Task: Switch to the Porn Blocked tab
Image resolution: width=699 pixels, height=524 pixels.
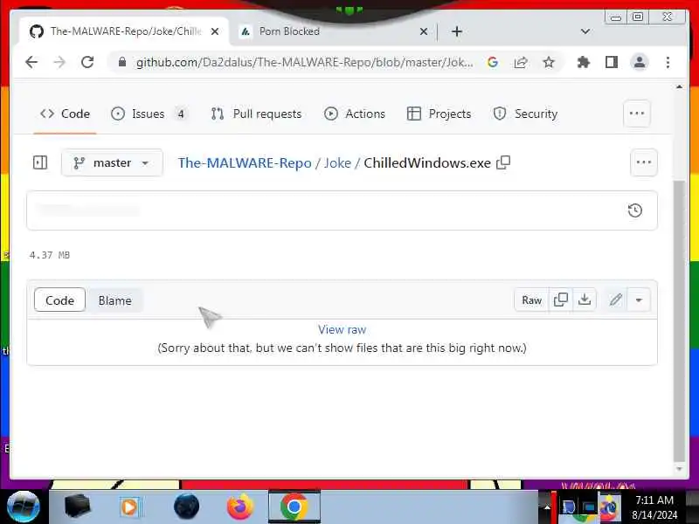Action: click(x=332, y=31)
